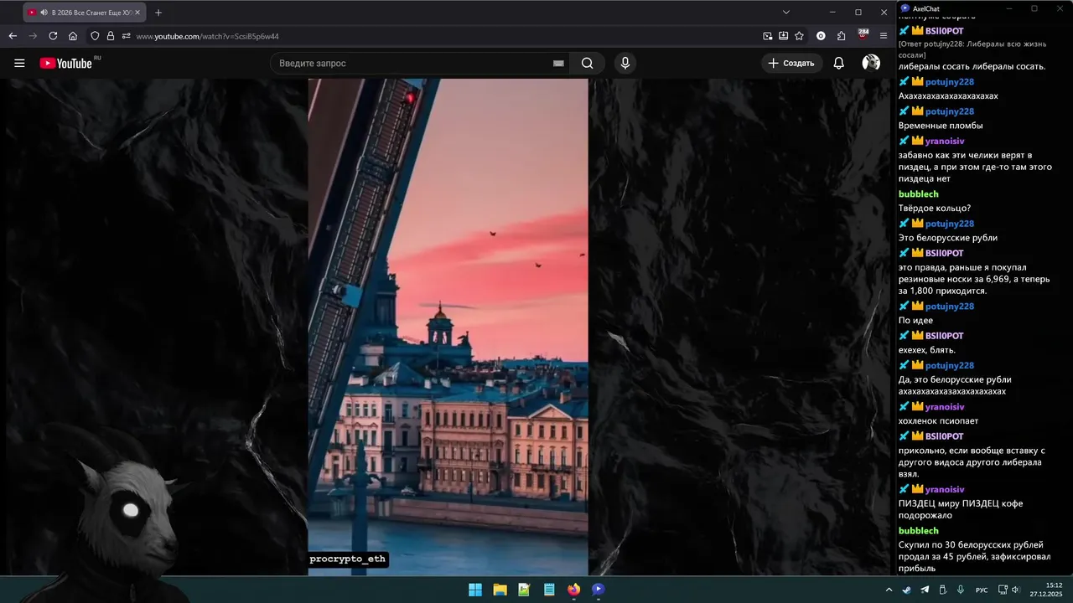
Task: Open a new browser tab
Action: pyautogui.click(x=158, y=13)
